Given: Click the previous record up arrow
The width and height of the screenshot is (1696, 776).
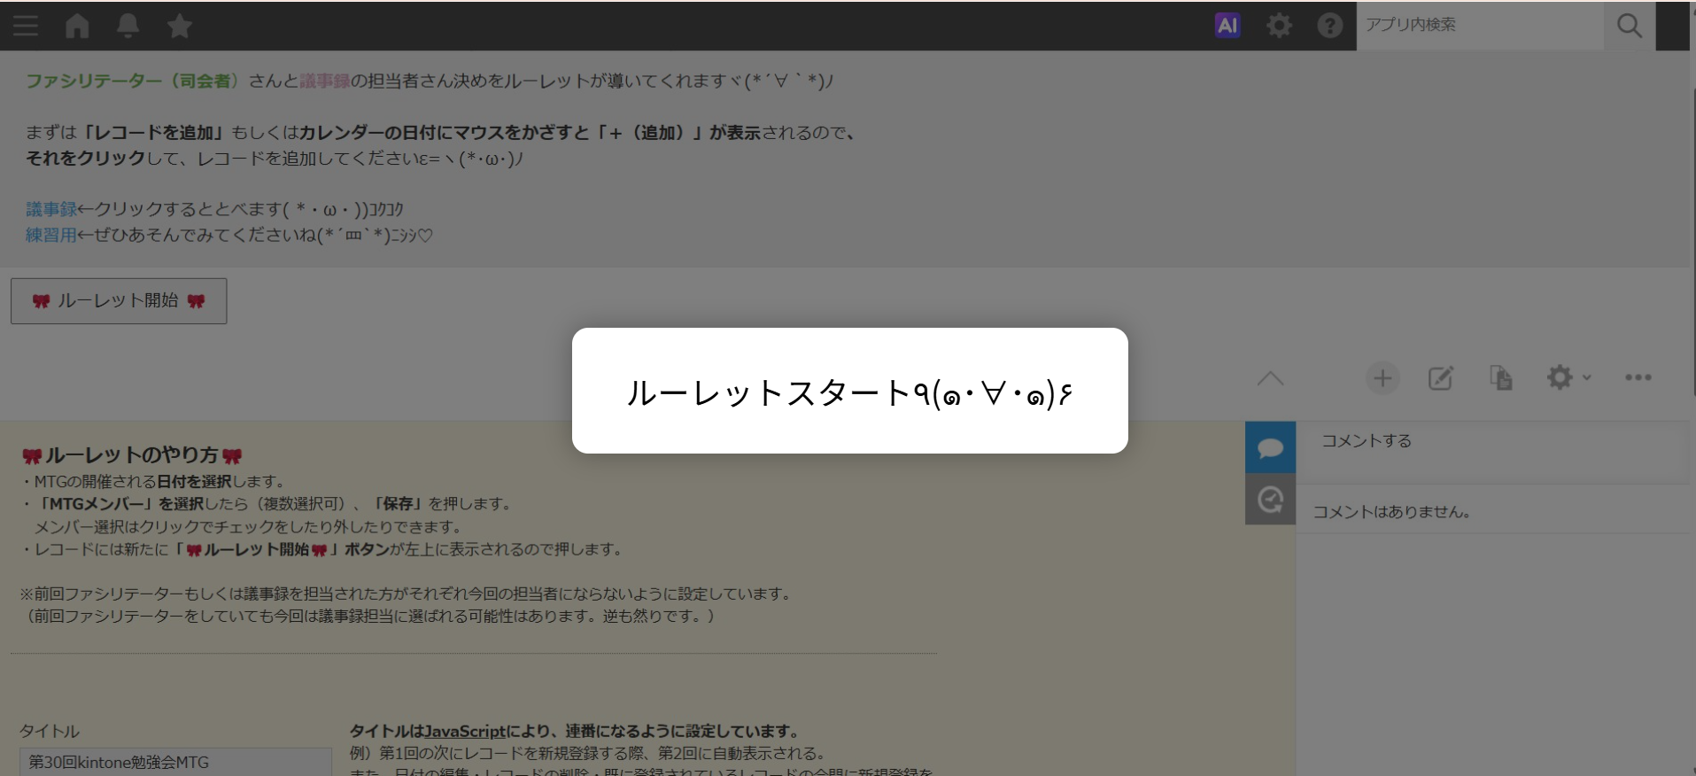Looking at the screenshot, I should 1270,378.
